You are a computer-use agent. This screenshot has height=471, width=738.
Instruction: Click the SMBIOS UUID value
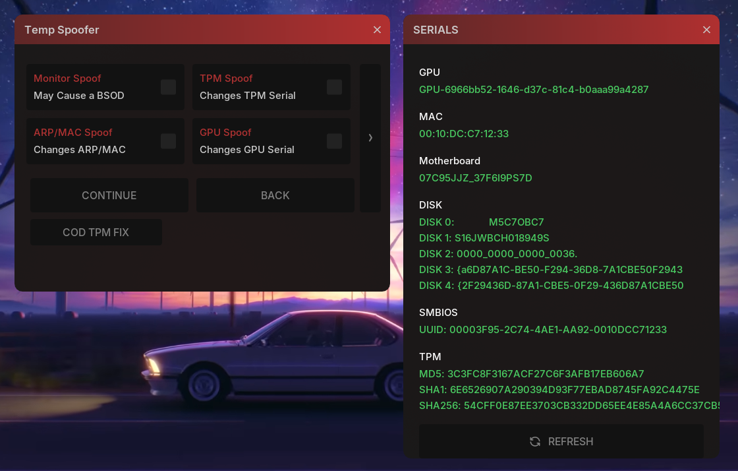coord(543,330)
